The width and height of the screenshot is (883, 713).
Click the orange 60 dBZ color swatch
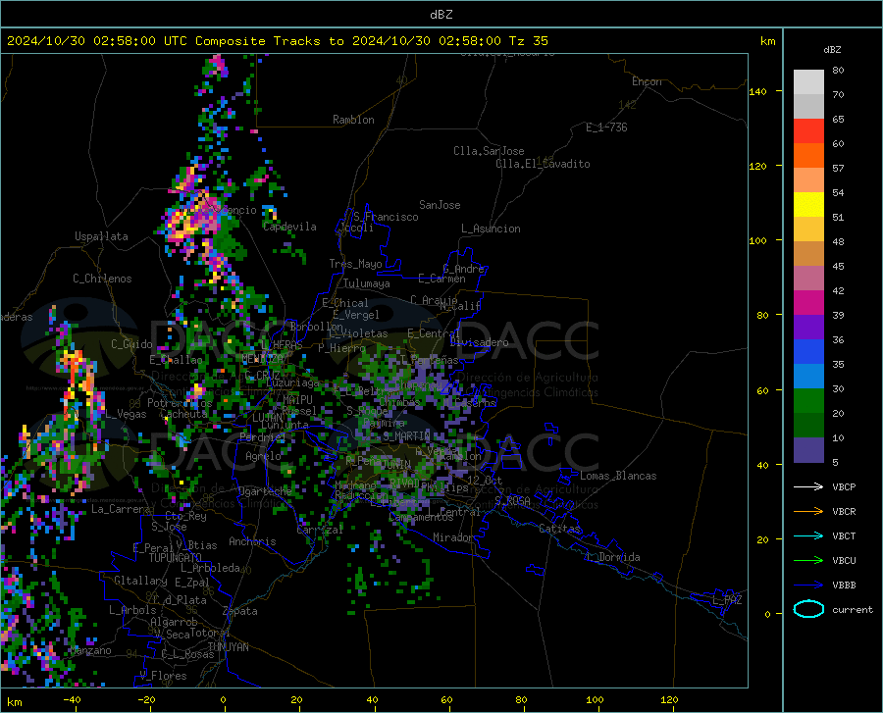808,155
